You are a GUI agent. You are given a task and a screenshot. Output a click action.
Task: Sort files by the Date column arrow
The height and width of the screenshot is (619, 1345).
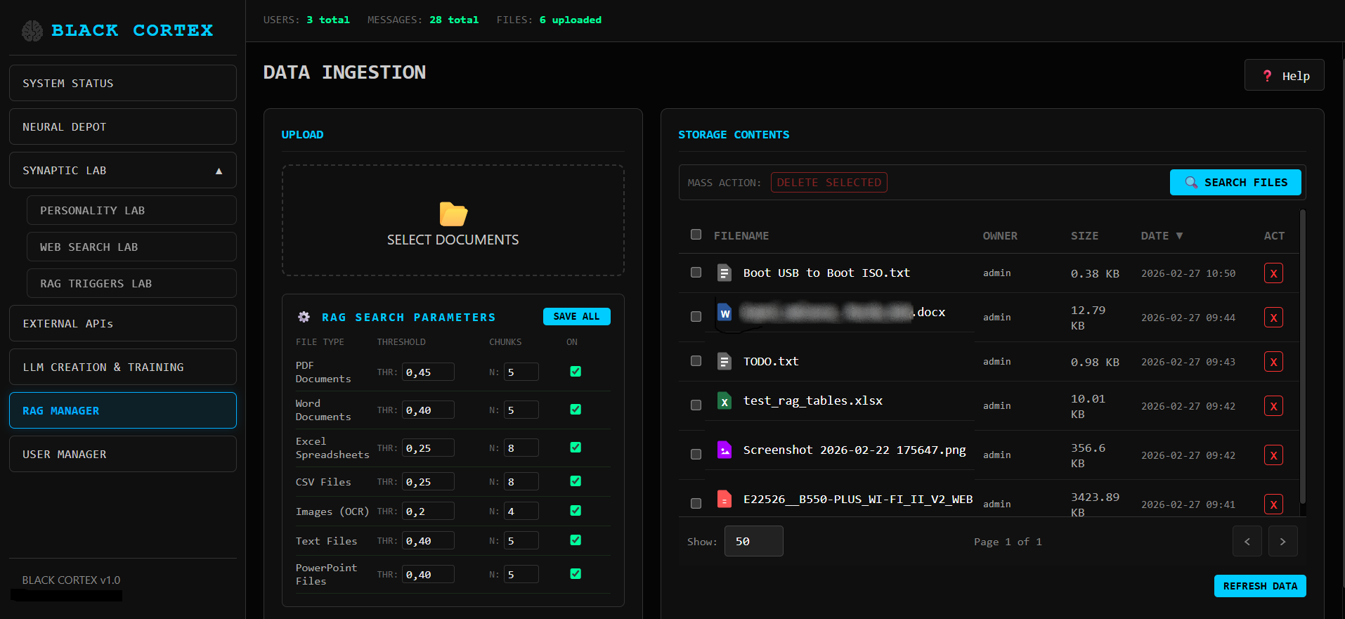pyautogui.click(x=1179, y=236)
